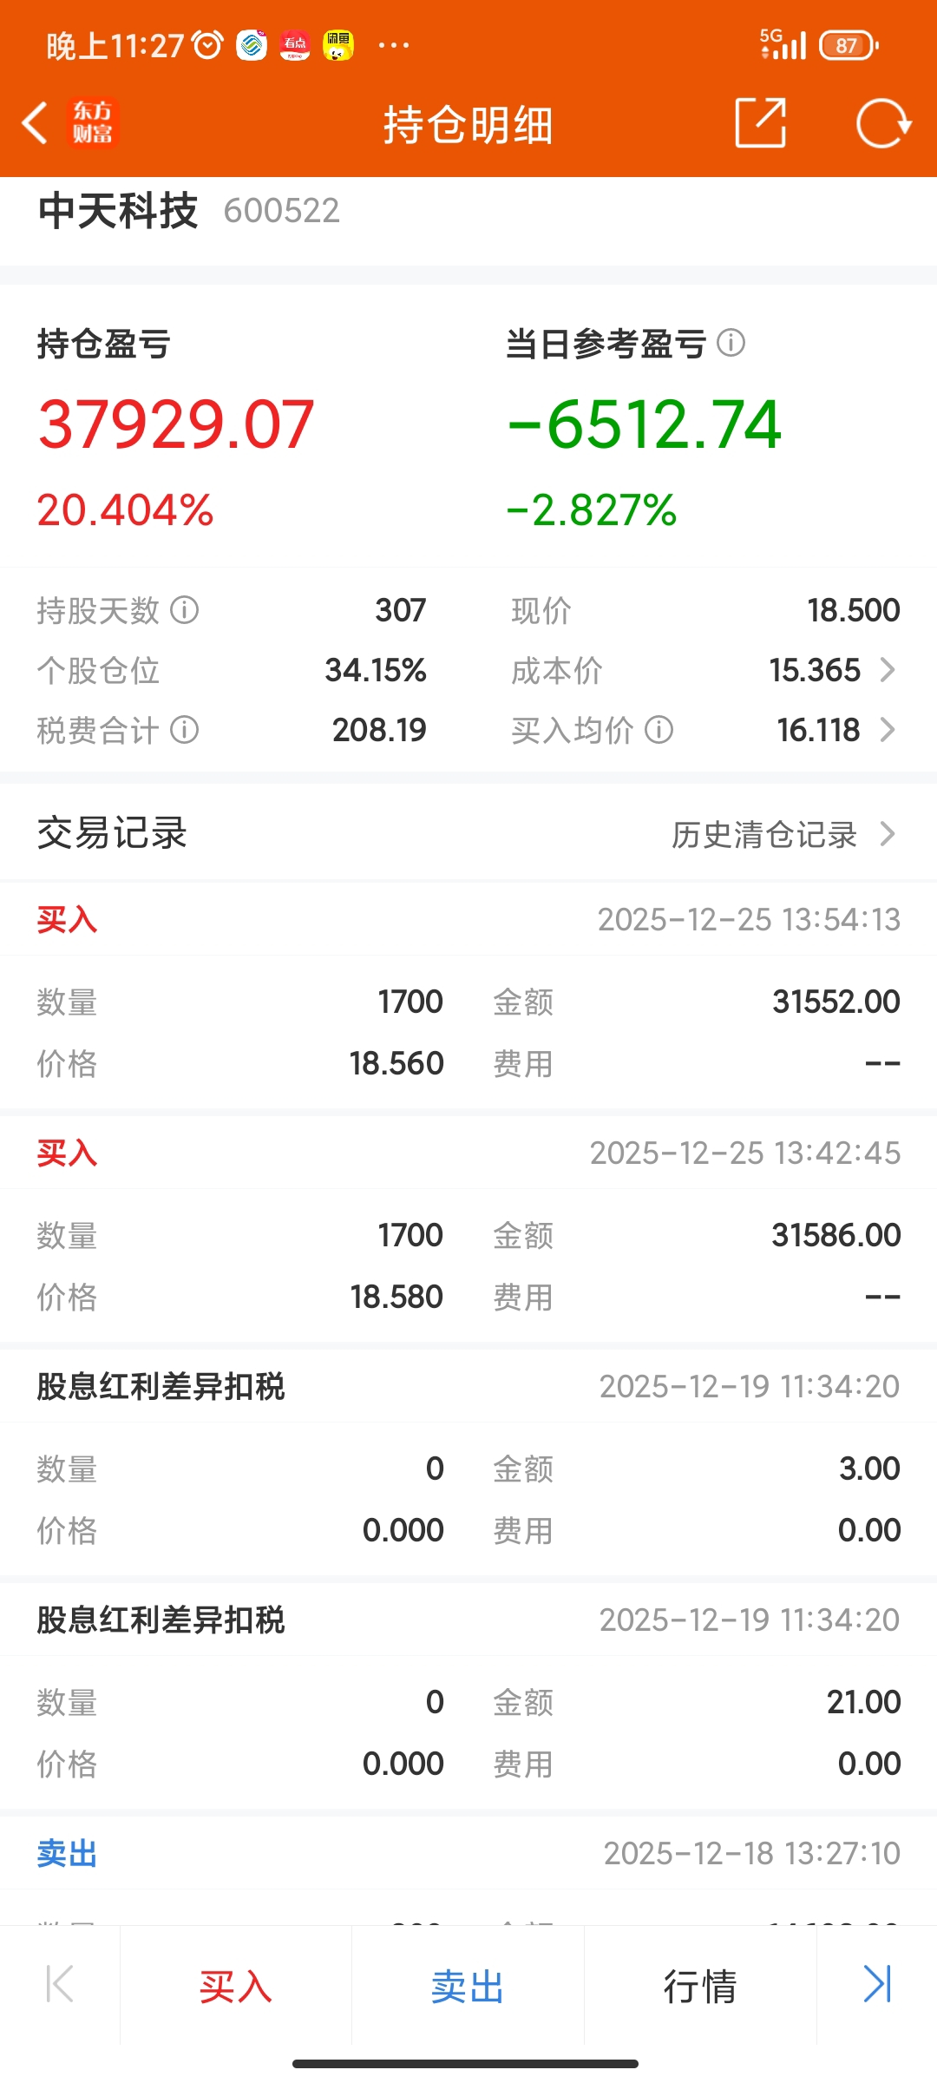
Task: Tap the share icon in header
Action: 761,122
